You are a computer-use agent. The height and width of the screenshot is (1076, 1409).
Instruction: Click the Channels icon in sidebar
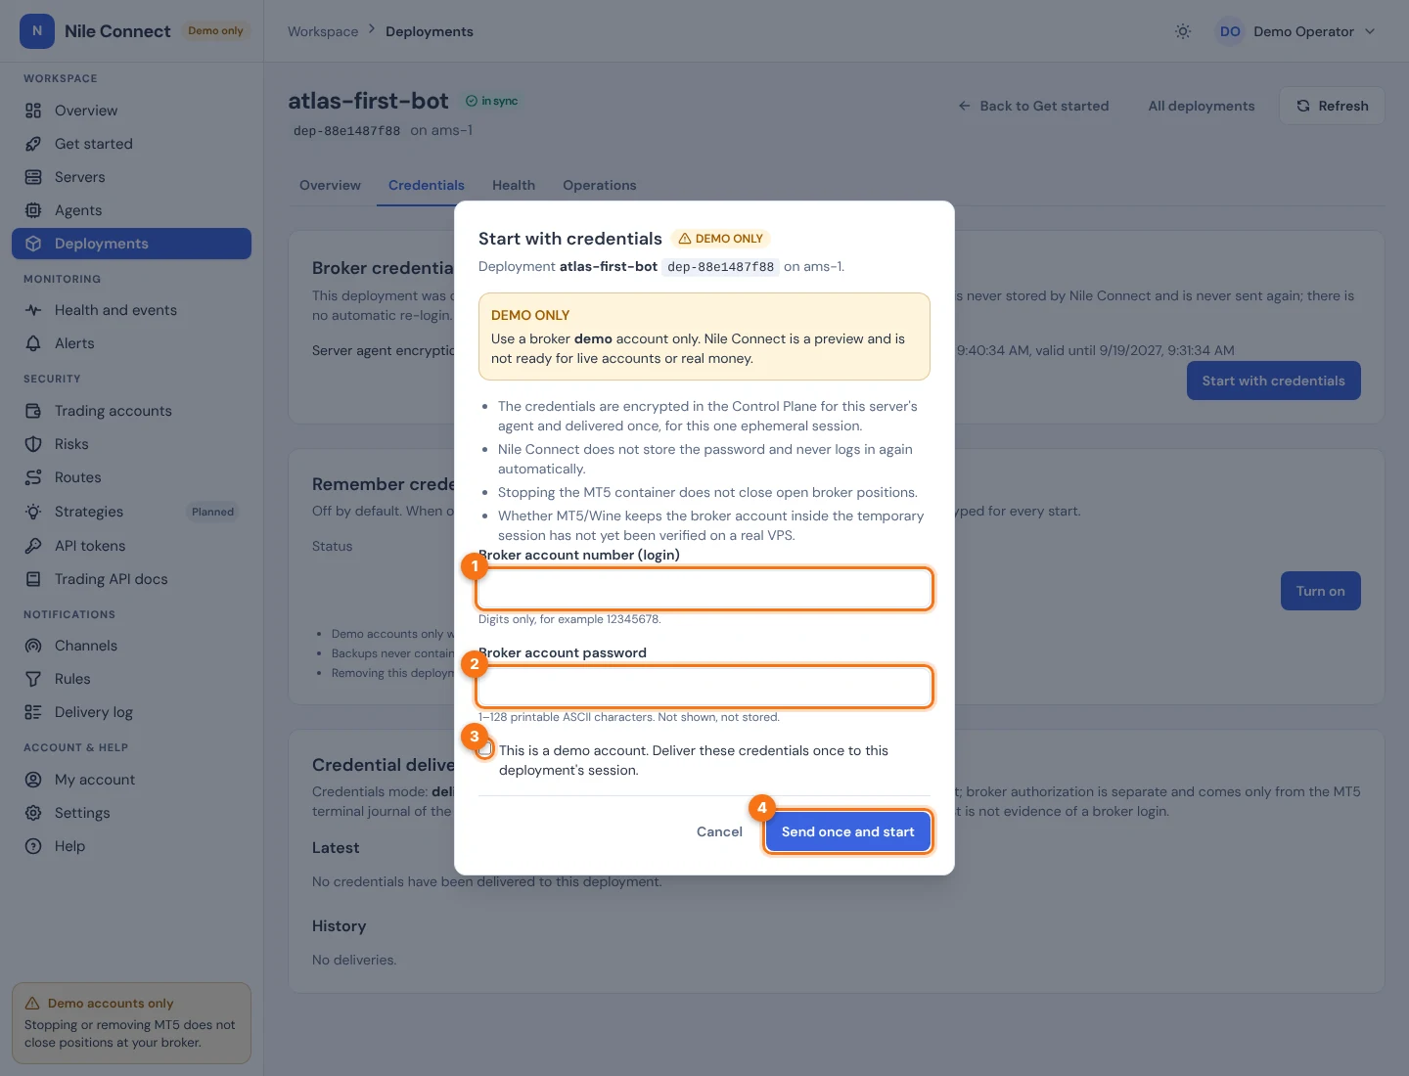tap(33, 646)
